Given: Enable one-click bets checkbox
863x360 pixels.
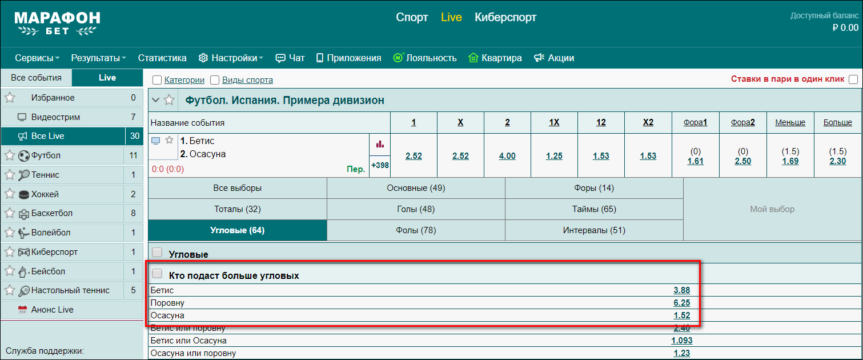Looking at the screenshot, I should (853, 79).
